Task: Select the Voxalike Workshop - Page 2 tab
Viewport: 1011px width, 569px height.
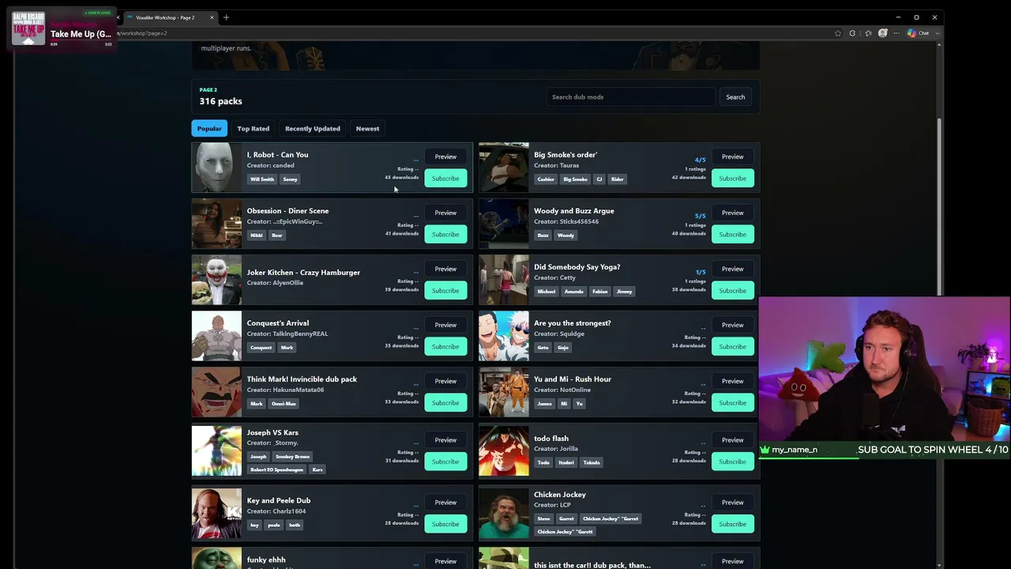Action: point(166,17)
